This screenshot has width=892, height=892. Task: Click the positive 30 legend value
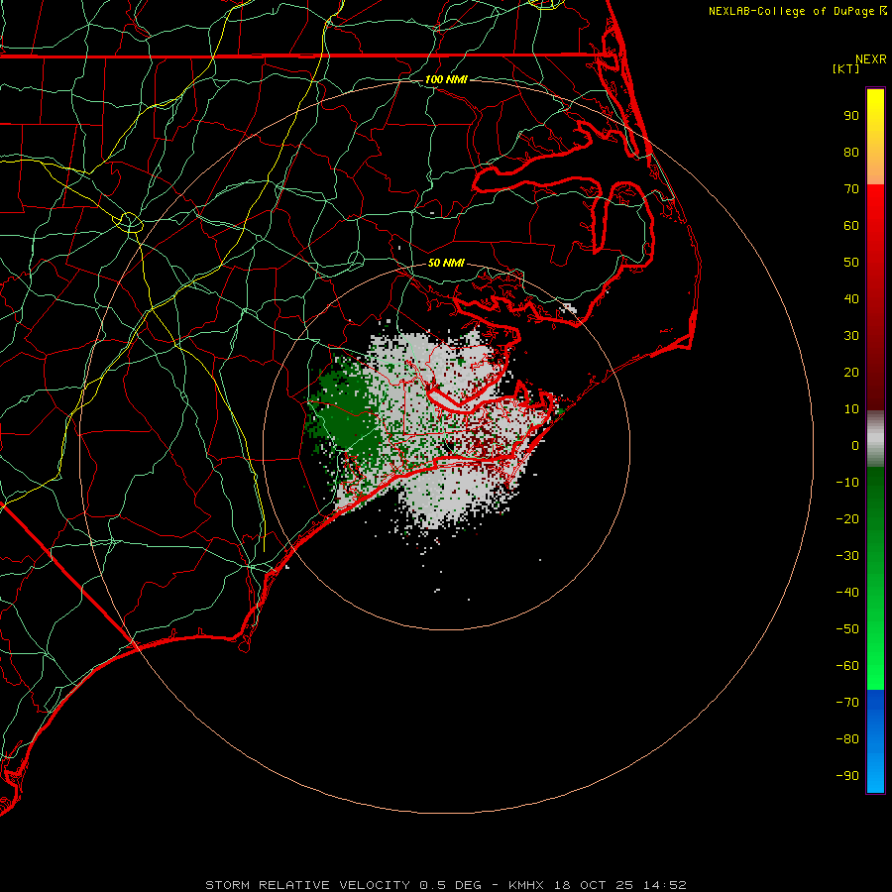(x=851, y=336)
